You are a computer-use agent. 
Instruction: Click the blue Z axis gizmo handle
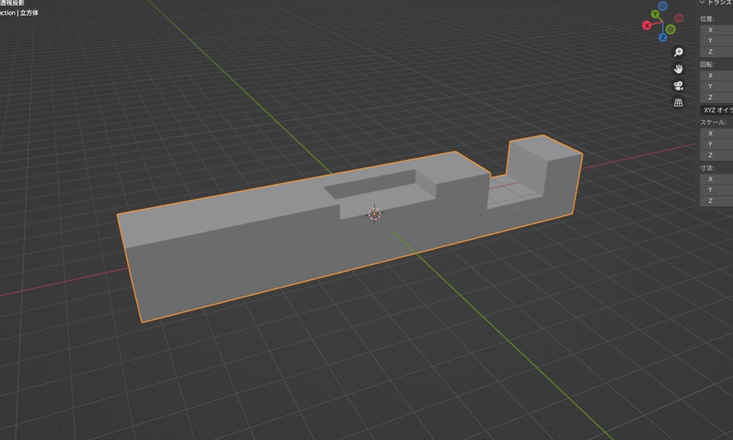pos(662,37)
